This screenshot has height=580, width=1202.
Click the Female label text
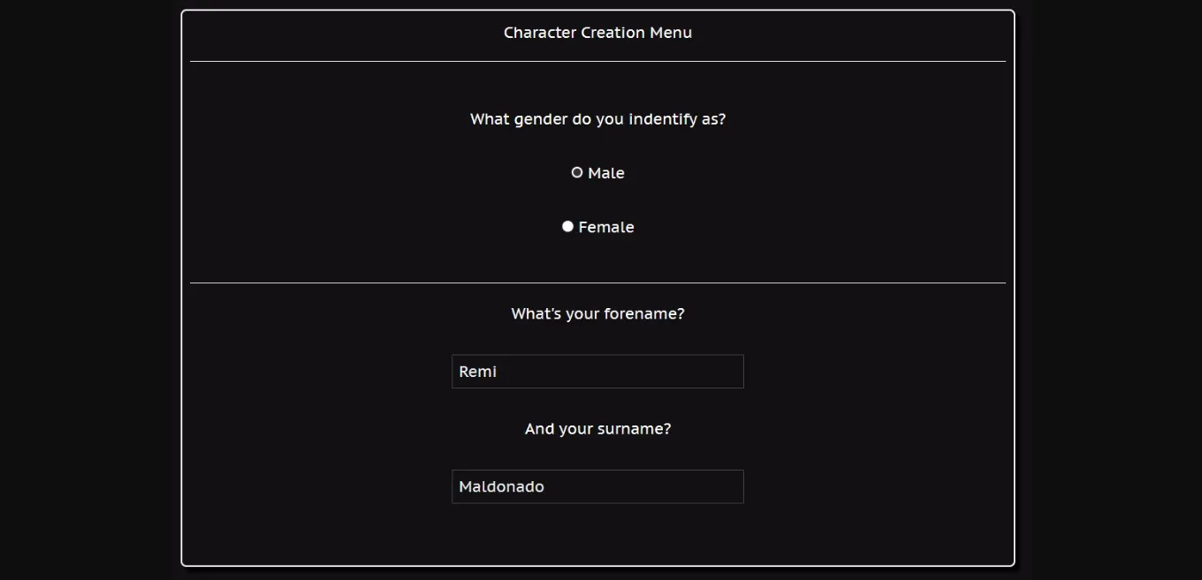tap(606, 226)
